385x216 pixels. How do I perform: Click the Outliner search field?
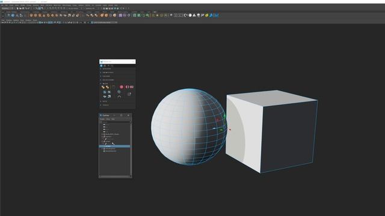[x=116, y=122]
